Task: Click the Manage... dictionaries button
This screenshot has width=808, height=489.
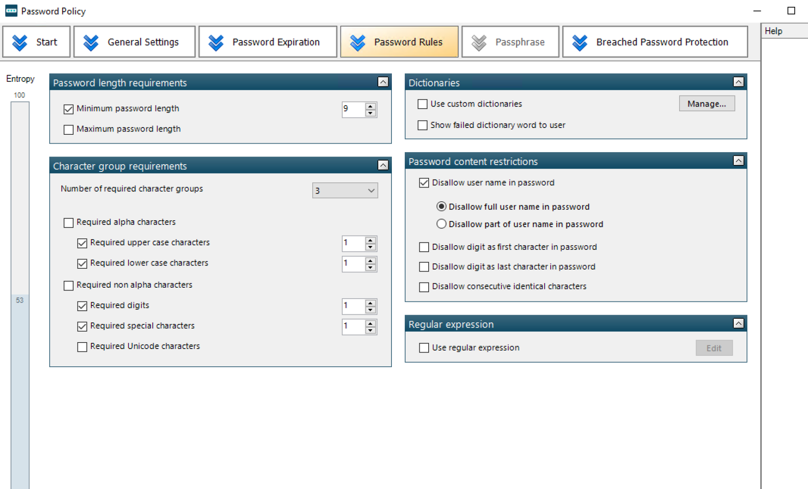Action: click(707, 104)
